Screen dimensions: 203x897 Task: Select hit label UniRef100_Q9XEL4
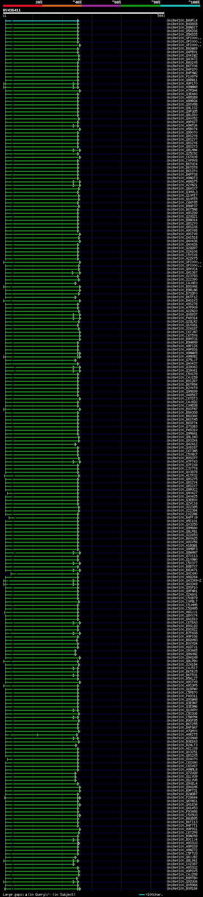click(182, 783)
